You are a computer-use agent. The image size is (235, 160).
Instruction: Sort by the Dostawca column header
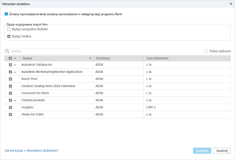[103, 58]
